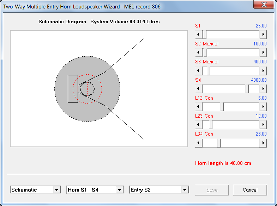Click the S1 slider right arrow
The height and width of the screenshot is (206, 277).
263,35
